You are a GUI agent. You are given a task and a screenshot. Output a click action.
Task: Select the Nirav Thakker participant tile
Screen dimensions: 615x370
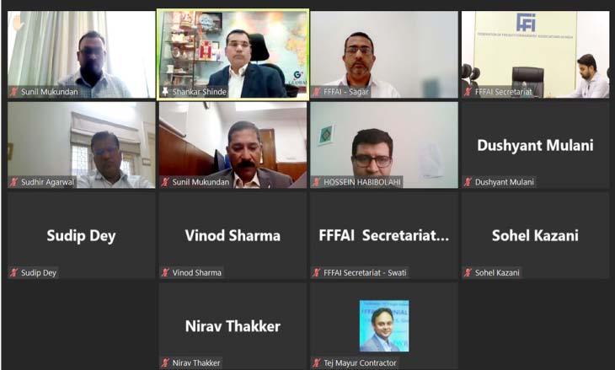233,326
